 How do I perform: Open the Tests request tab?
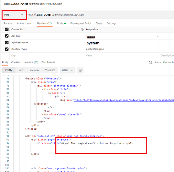pyautogui.click(x=99, y=23)
